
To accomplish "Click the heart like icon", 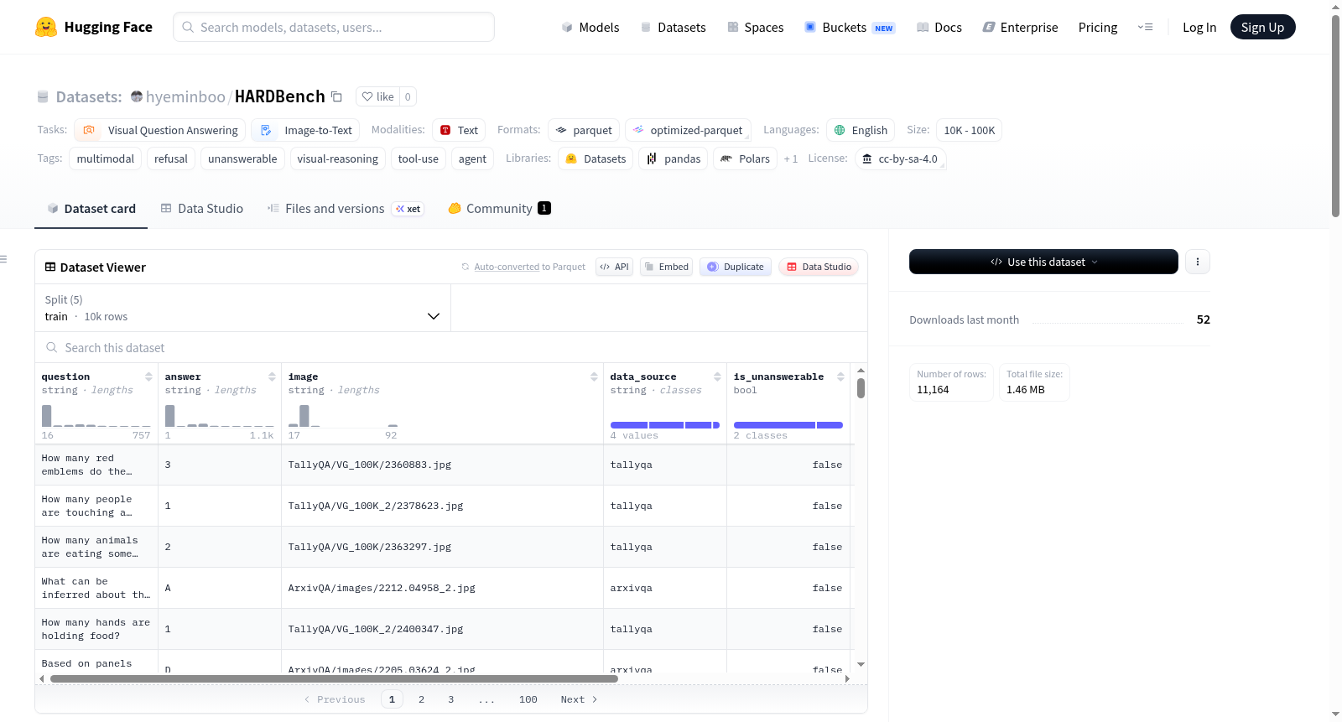I will [x=367, y=96].
